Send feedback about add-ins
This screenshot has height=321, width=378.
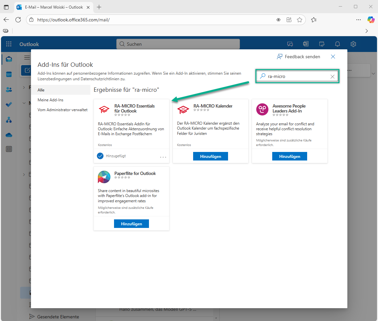point(299,57)
